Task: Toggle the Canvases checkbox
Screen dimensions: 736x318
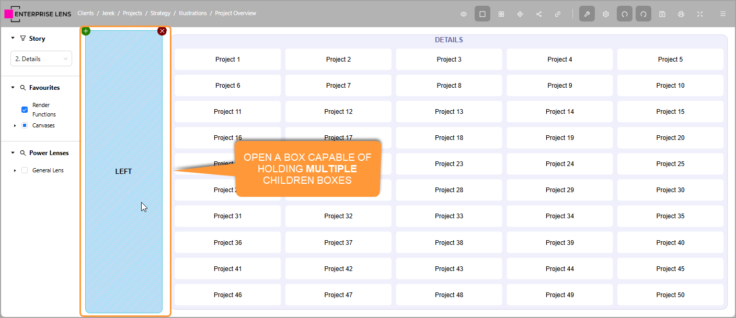Action: (25, 125)
